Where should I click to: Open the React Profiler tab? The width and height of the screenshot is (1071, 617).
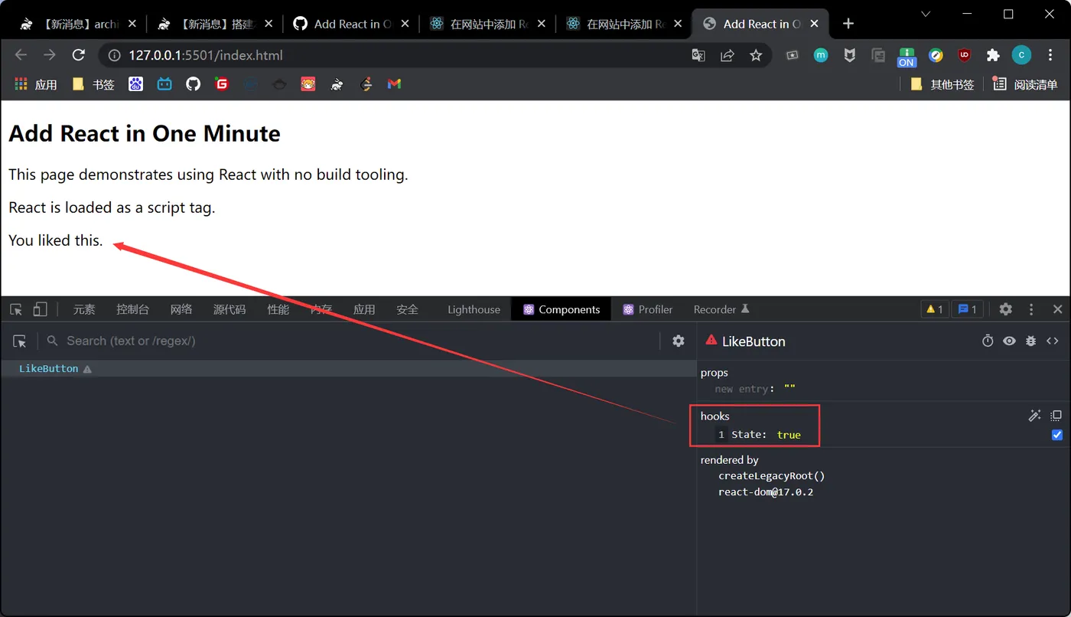pos(647,309)
